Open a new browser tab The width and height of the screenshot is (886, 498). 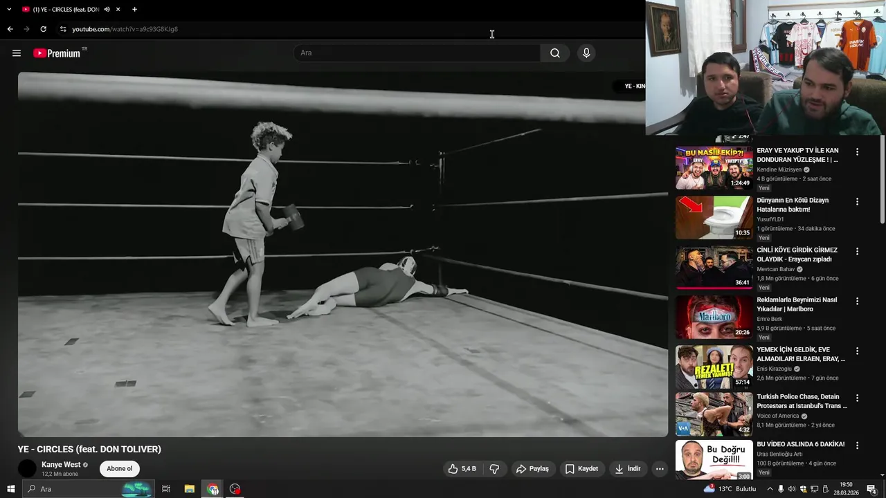coord(134,10)
